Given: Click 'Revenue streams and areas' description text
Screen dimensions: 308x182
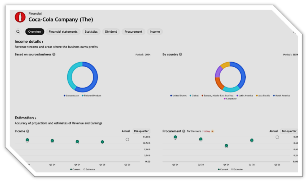Looking at the screenshot, I should 56,47.
